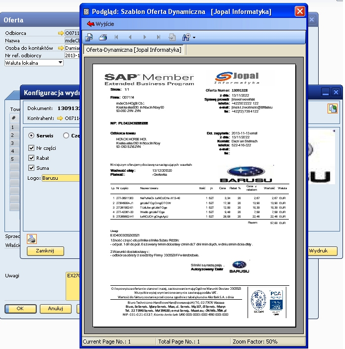The image size is (345, 349).
Task: Select row 3 header in Oferta table
Action: 15,143
